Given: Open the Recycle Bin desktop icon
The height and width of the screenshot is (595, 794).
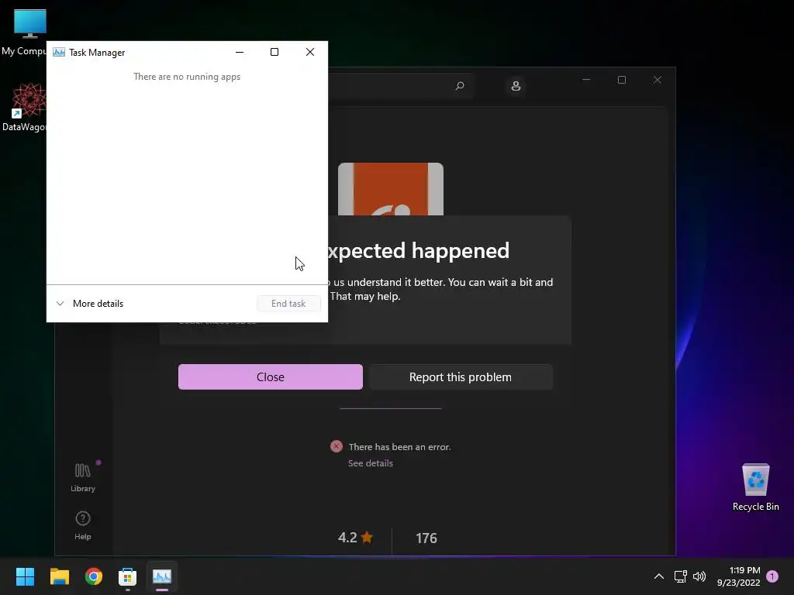Looking at the screenshot, I should pyautogui.click(x=755, y=487).
